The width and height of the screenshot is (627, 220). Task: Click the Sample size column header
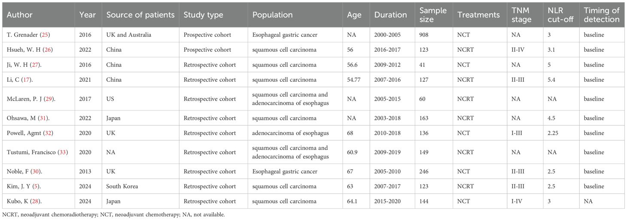point(433,15)
